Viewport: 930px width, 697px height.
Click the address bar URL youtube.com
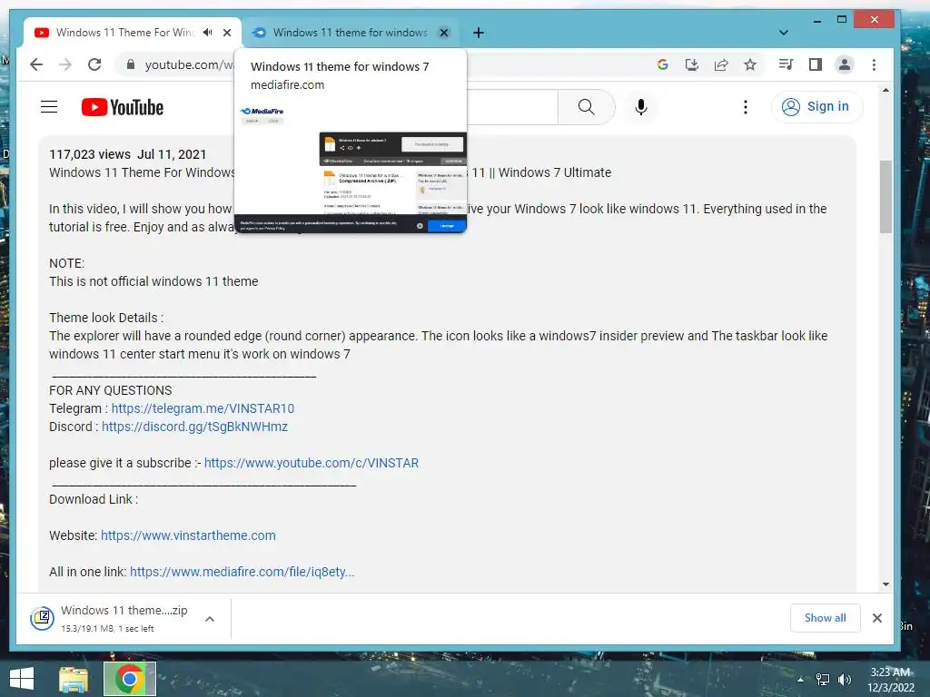point(189,64)
